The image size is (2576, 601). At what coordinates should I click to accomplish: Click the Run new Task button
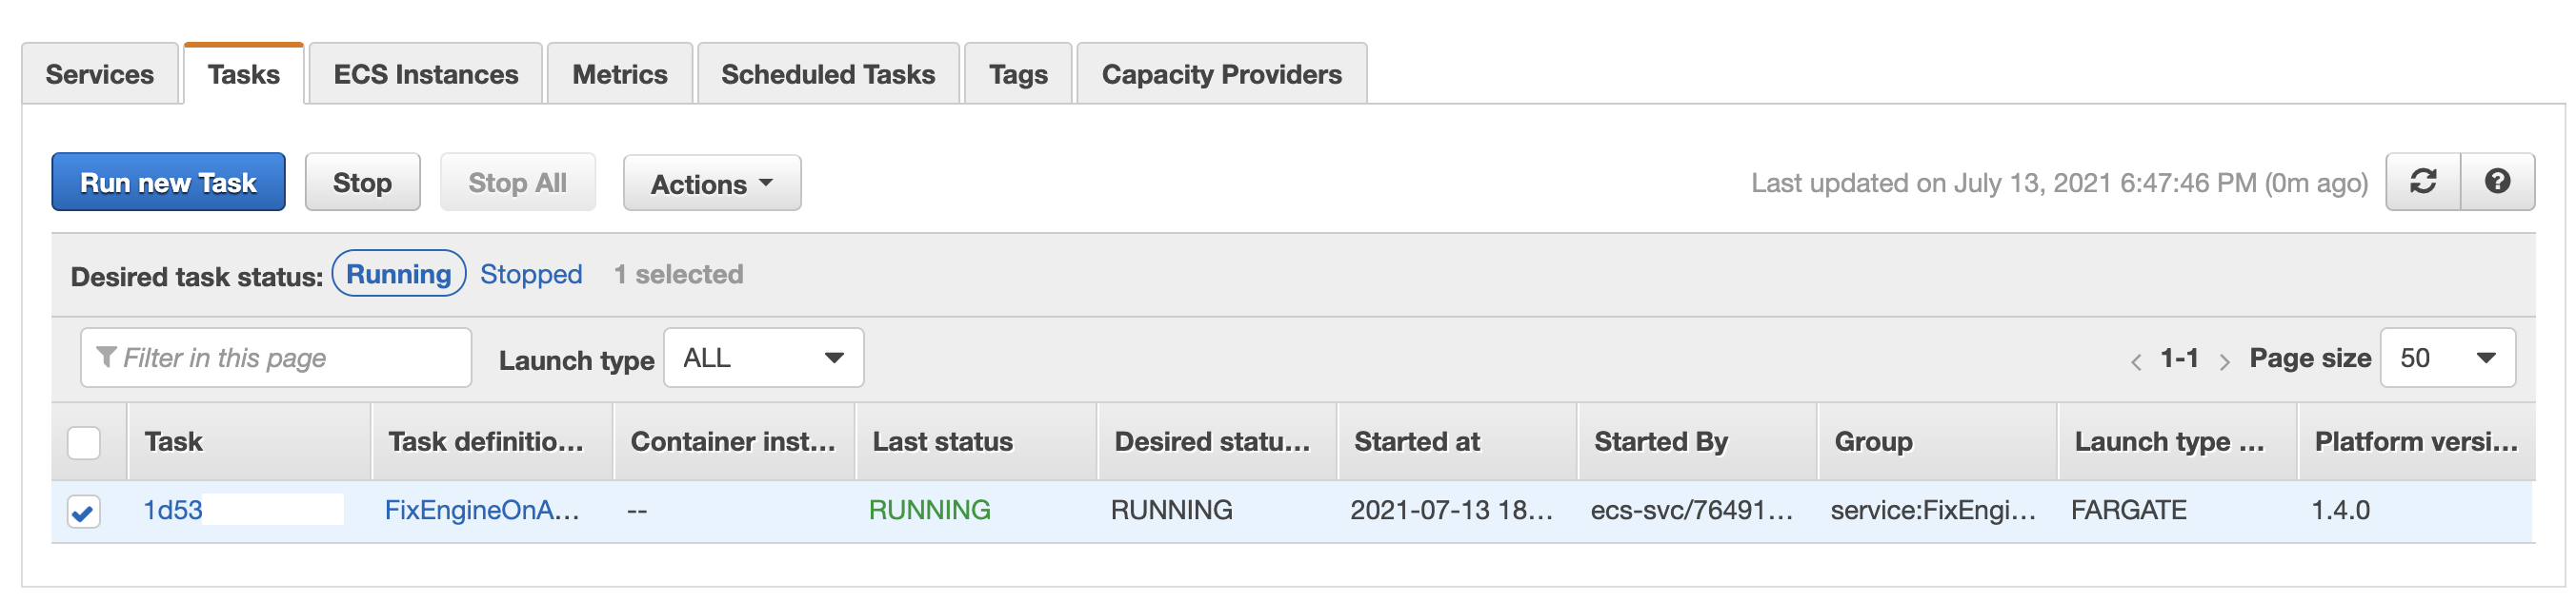tap(168, 183)
